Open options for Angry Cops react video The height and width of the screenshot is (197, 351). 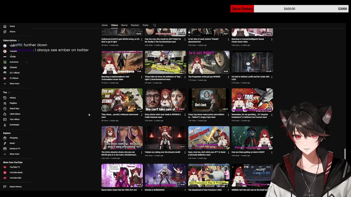pos(228,115)
